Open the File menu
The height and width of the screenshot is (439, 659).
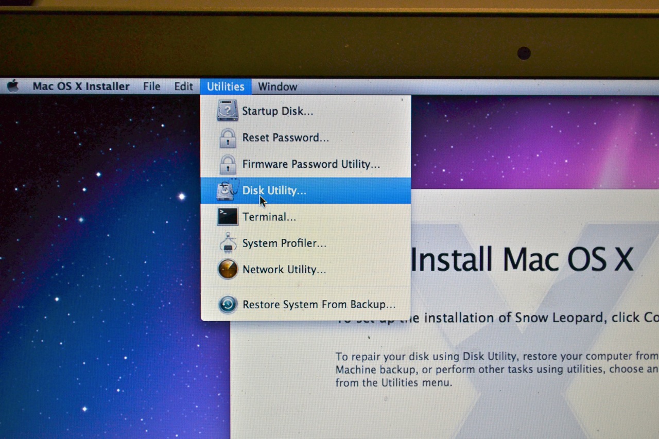coord(151,86)
